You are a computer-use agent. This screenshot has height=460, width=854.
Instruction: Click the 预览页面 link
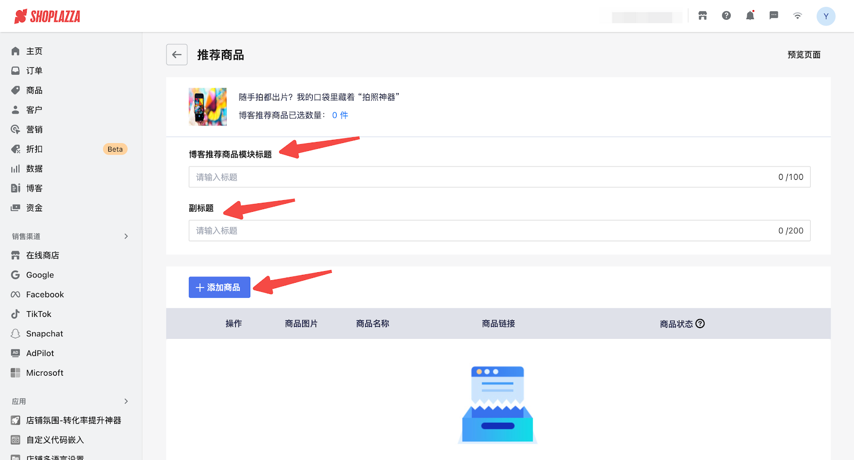pyautogui.click(x=804, y=54)
